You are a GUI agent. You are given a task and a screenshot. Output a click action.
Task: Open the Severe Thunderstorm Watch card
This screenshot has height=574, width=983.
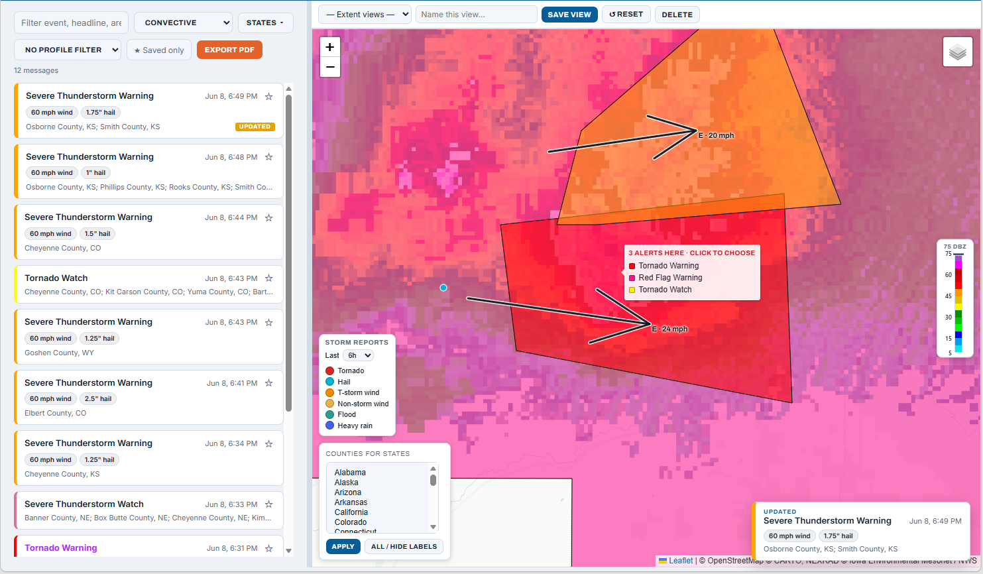149,510
